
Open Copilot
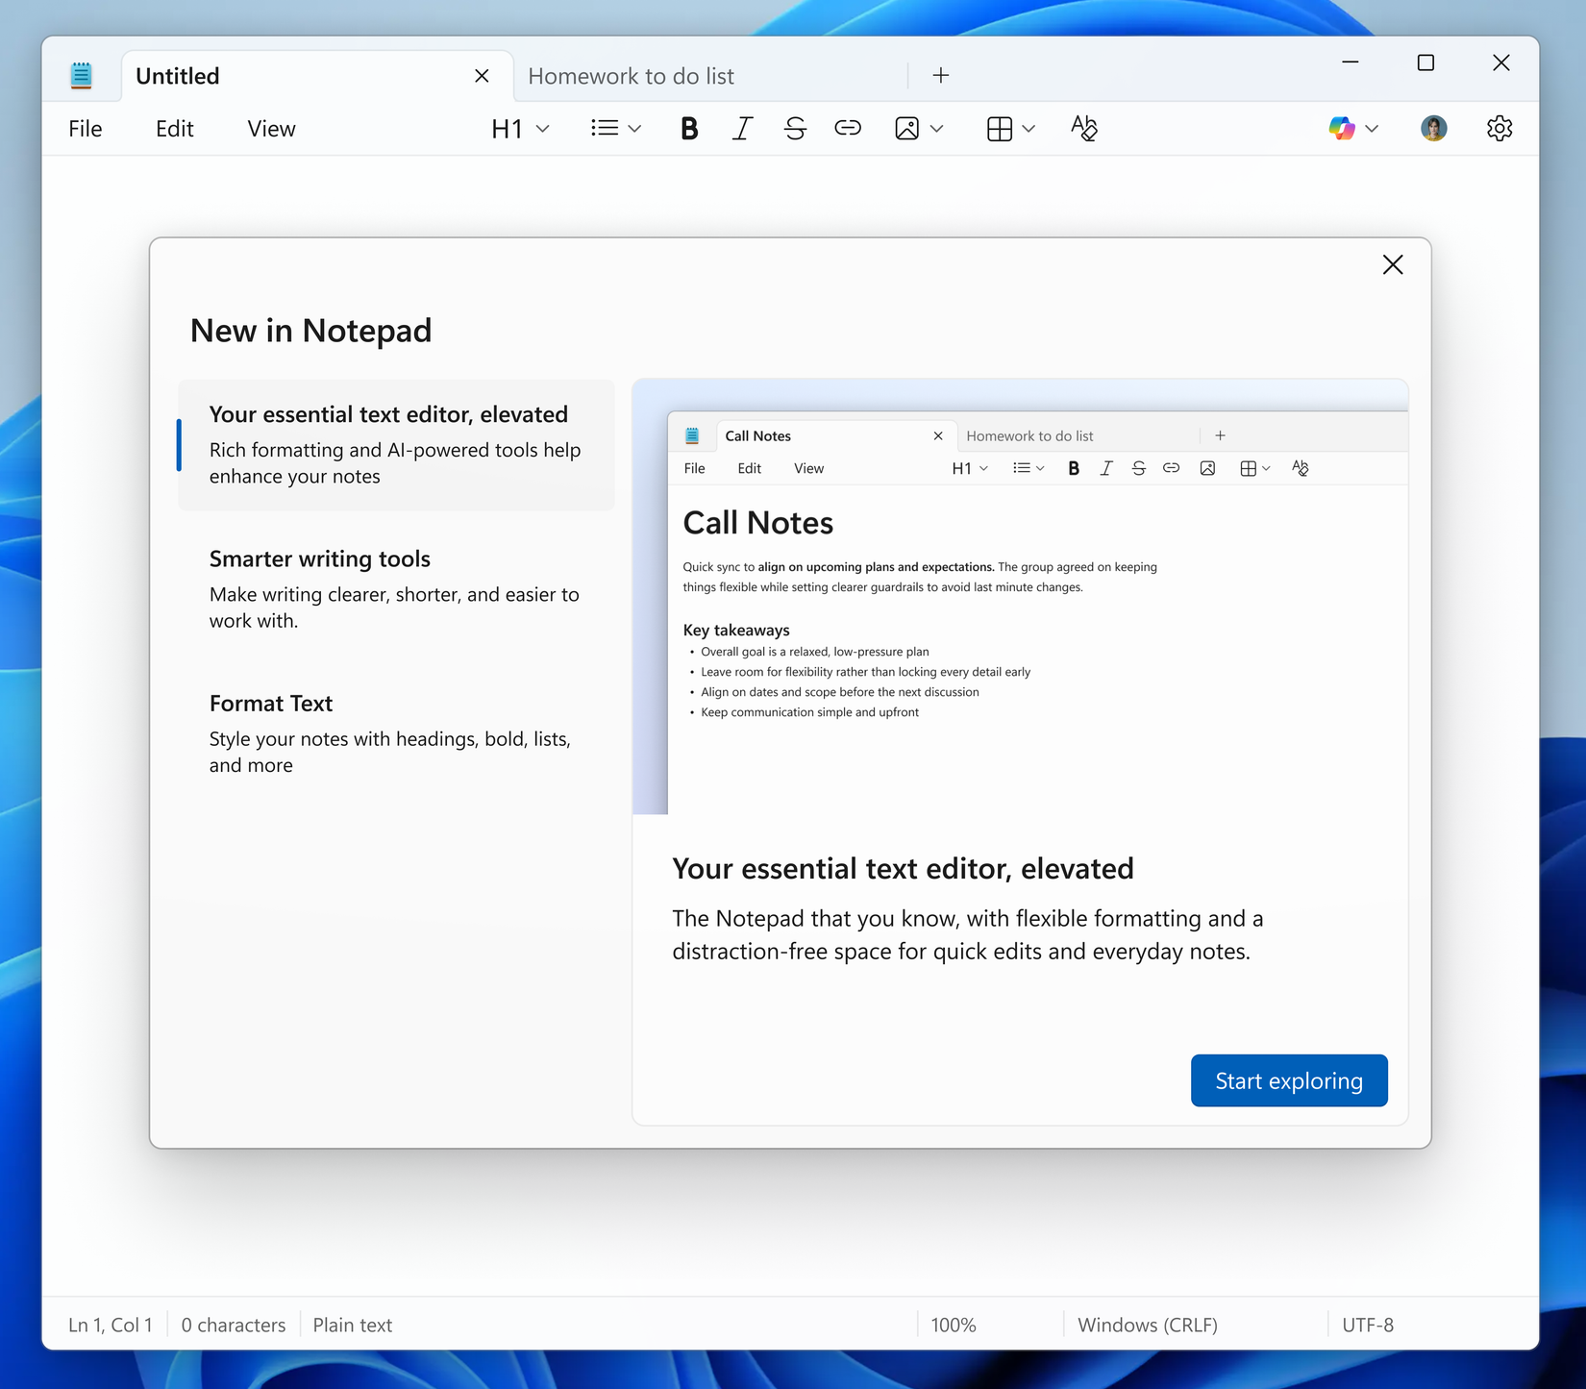click(x=1340, y=128)
